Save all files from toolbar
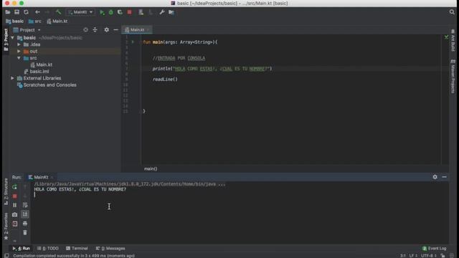Image resolution: width=459 pixels, height=258 pixels. point(16,12)
